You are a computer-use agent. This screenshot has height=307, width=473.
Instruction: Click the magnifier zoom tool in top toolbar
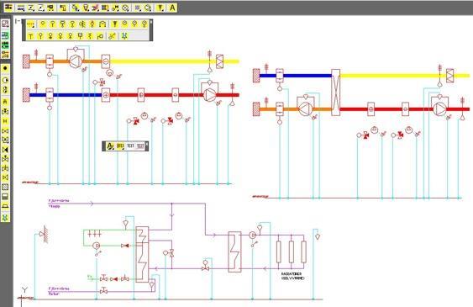click(148, 8)
